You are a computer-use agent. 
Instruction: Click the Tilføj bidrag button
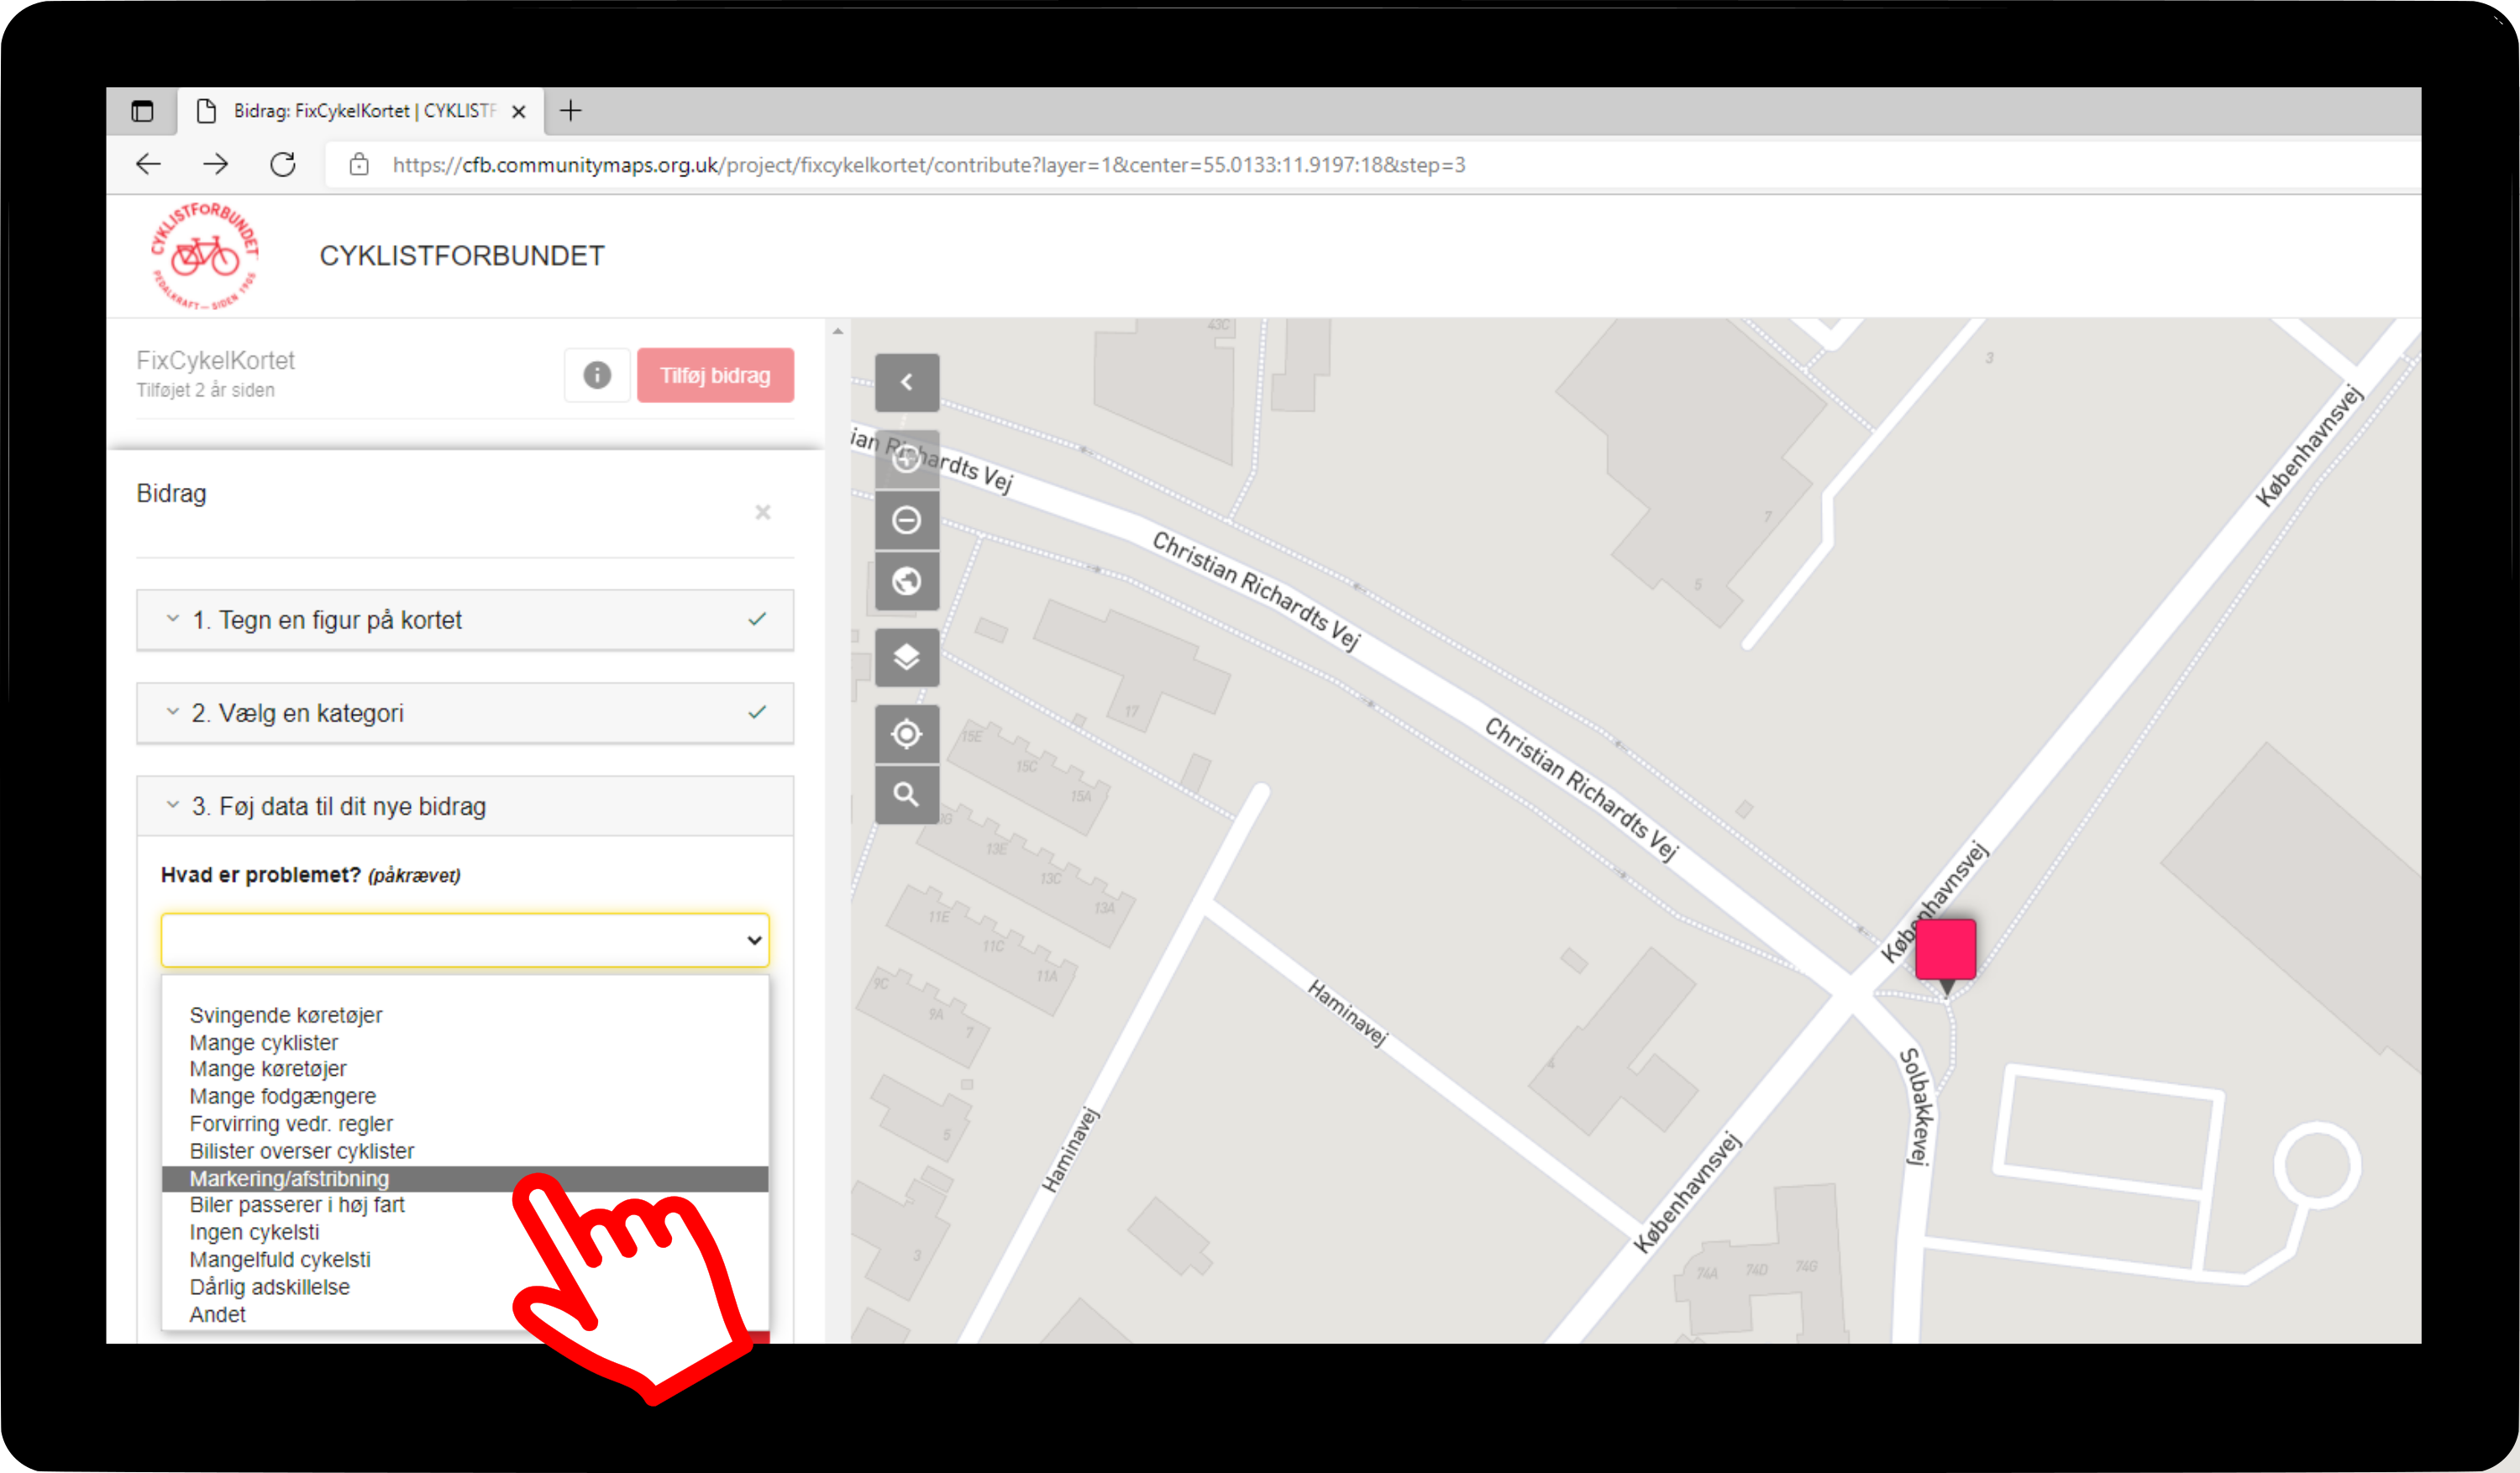point(715,375)
